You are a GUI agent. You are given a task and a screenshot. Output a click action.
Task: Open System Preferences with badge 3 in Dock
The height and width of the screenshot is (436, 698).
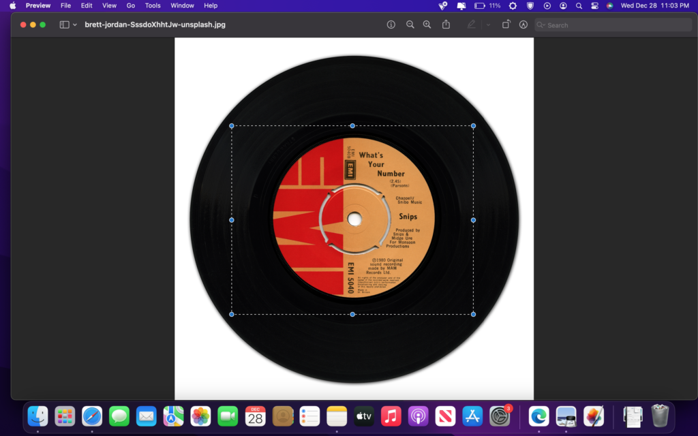[500, 416]
